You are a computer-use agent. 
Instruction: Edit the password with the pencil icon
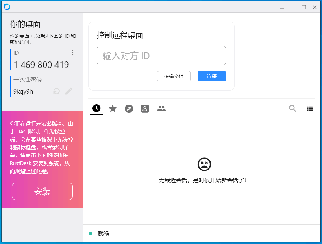pos(69,91)
